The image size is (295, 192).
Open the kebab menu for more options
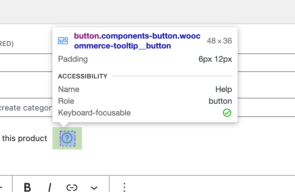tap(124, 187)
